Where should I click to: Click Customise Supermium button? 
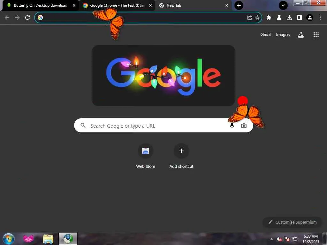[293, 222]
